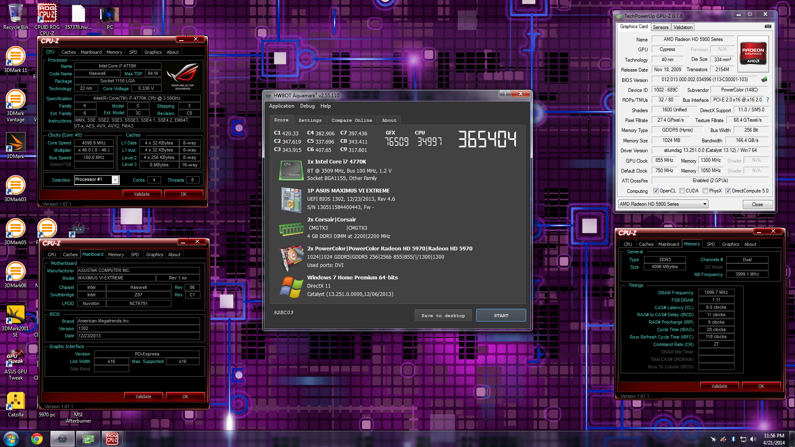Click the 1099.7 MHz DRAM Frequency field
The width and height of the screenshot is (795, 447).
pos(716,292)
